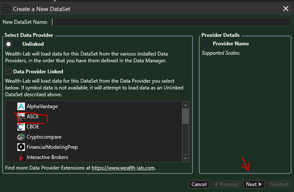This screenshot has width=294, height=192.
Task: Select the Unlinked radio option
Action: coord(8,44)
